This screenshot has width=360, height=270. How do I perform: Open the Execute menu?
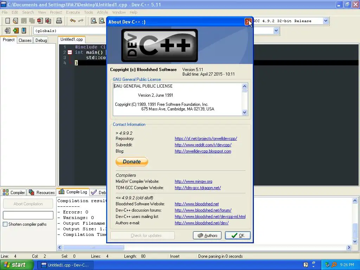point(73,12)
